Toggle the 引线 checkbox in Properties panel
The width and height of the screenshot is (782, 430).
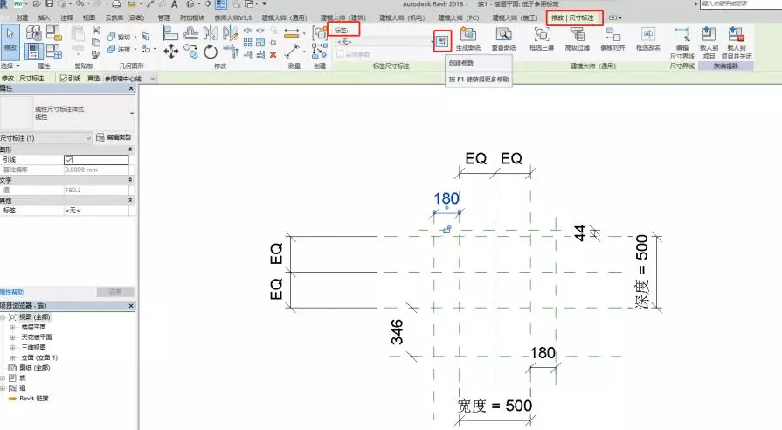[x=69, y=160]
